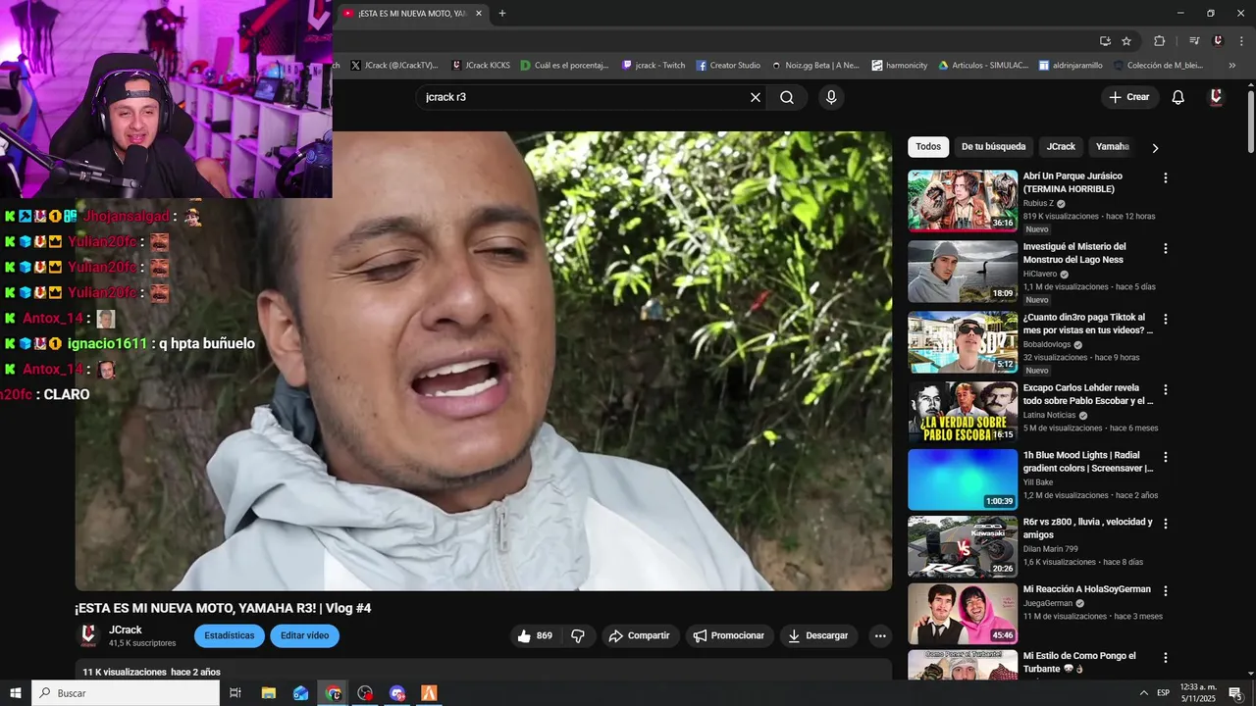Close the ¡ESTA ES MI NUEVA MOTO tab
The height and width of the screenshot is (706, 1256).
479,14
